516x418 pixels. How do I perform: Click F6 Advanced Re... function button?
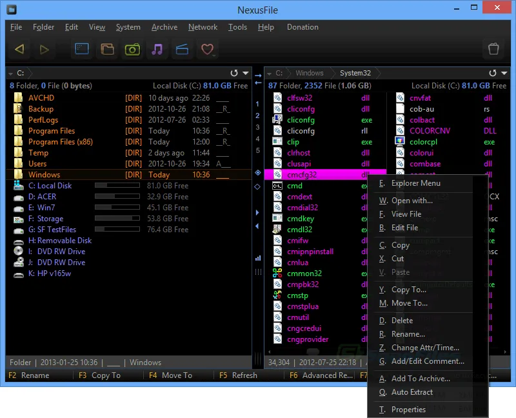[x=321, y=375]
